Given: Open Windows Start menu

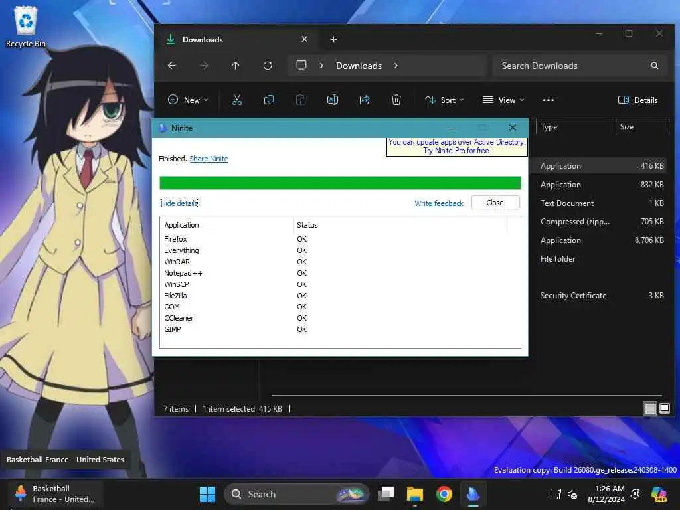Looking at the screenshot, I should click(207, 494).
